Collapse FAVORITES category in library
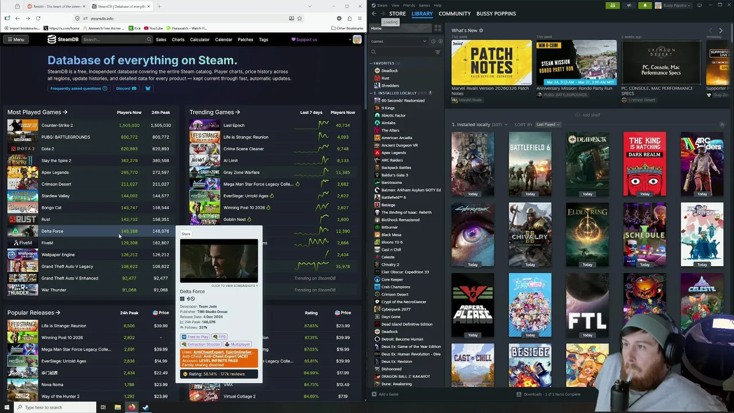The image size is (734, 413). coord(372,63)
